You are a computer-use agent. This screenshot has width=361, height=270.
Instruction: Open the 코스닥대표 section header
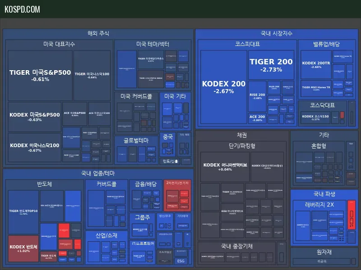(322, 105)
